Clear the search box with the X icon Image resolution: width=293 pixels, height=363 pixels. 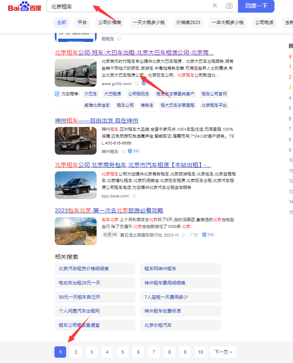[215, 5]
